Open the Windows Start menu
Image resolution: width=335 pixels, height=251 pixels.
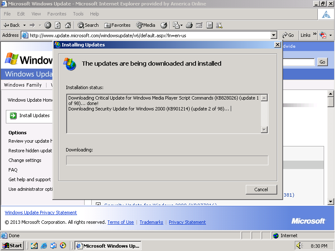pos(13,246)
